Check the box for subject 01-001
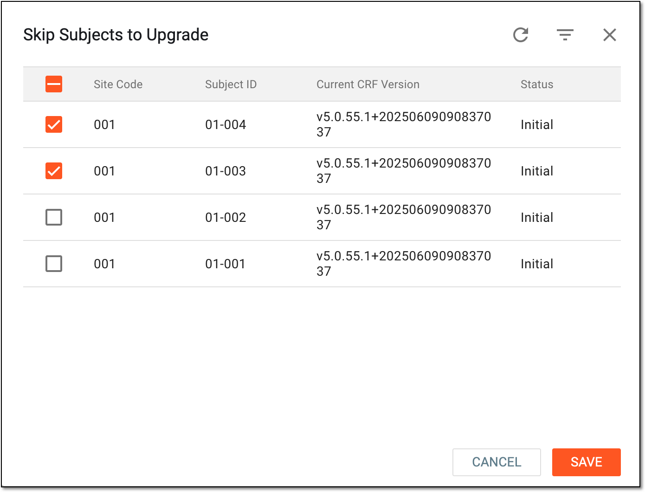 pos(54,264)
